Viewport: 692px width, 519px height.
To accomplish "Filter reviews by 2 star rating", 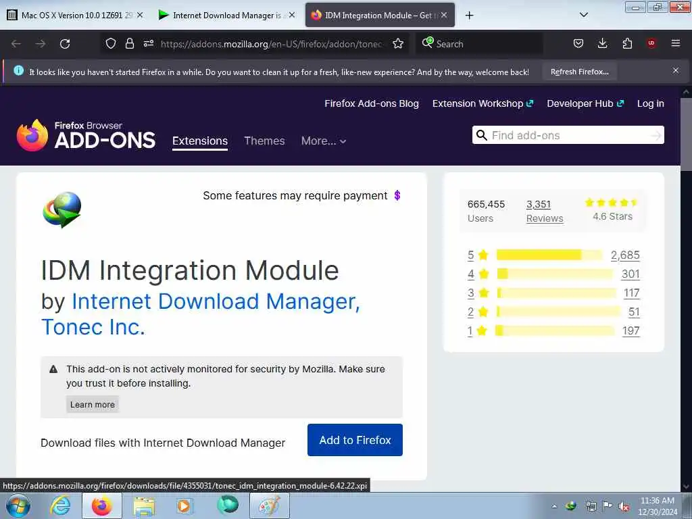I will (478, 312).
